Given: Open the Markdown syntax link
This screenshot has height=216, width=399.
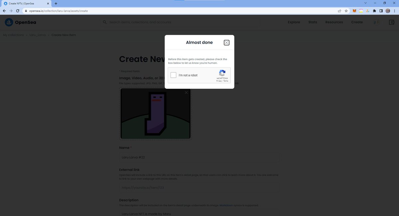Looking at the screenshot, I should (226, 205).
